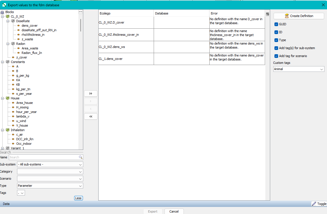Sort by the Error column header
327x214 pixels.
click(237, 13)
